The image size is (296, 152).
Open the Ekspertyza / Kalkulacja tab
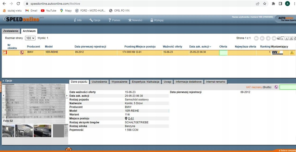coord(145,82)
